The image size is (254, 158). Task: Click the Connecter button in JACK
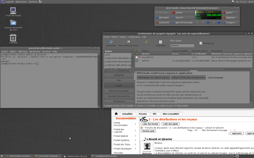163,22
